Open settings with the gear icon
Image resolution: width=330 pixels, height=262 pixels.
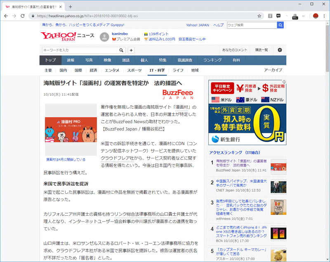(280, 50)
